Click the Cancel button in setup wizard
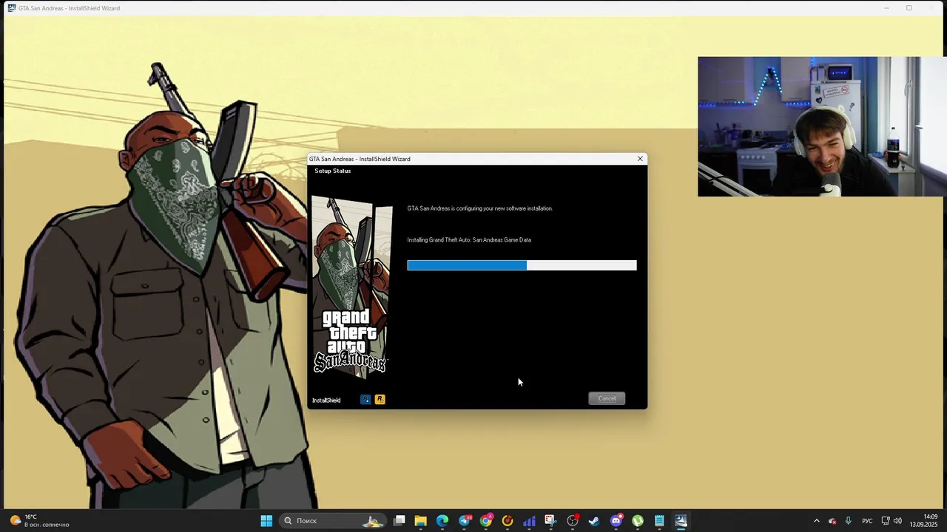 [x=607, y=398]
